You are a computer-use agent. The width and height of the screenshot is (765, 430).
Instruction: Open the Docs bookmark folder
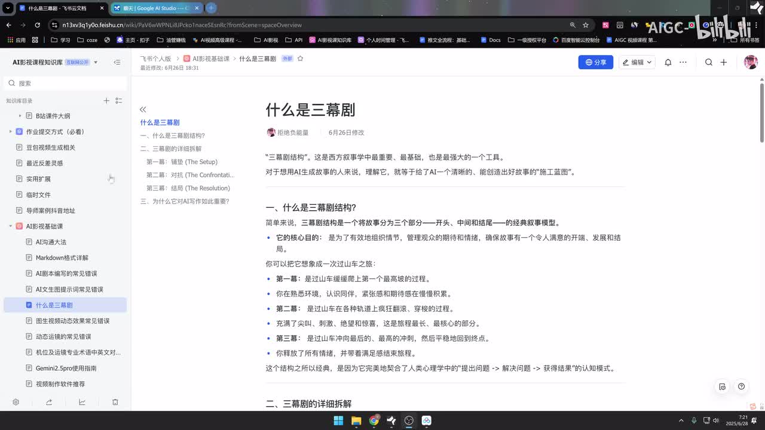[489, 40]
